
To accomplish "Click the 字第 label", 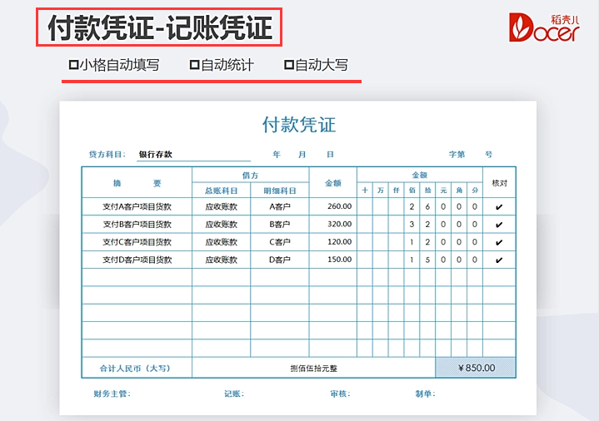I will pyautogui.click(x=457, y=154).
